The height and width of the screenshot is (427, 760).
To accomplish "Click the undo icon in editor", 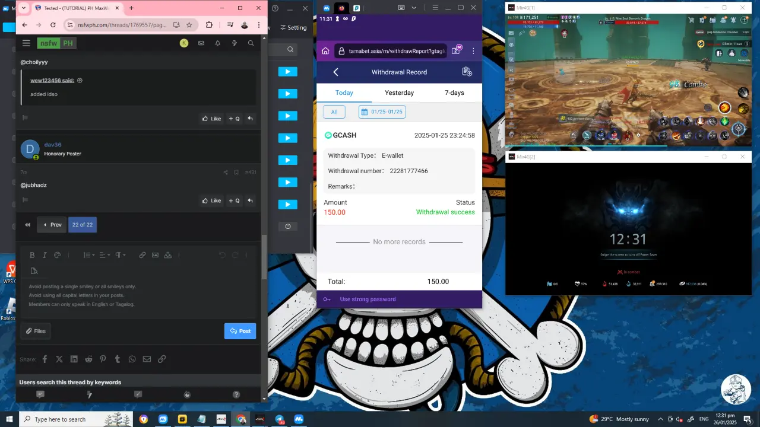I will [x=222, y=255].
